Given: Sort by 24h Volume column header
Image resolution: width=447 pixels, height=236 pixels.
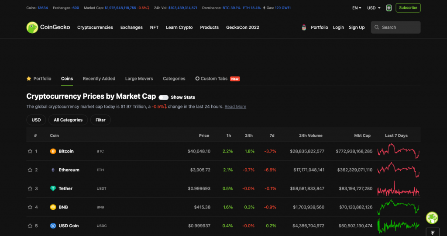Looking at the screenshot, I should 310,135.
